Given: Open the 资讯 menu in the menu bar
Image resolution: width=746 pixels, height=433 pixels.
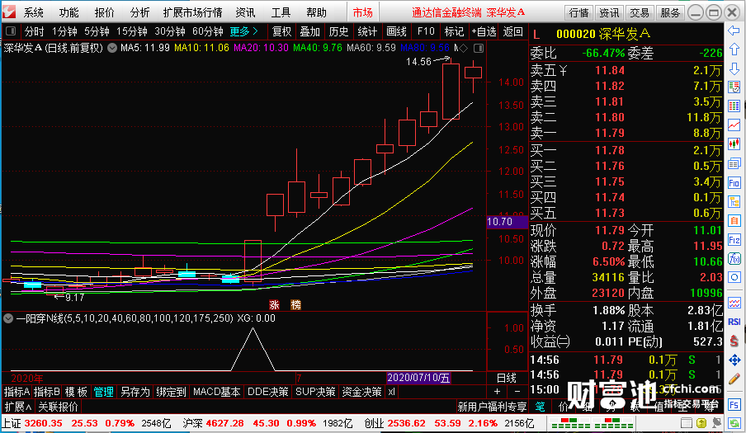Looking at the screenshot, I should coord(245,12).
